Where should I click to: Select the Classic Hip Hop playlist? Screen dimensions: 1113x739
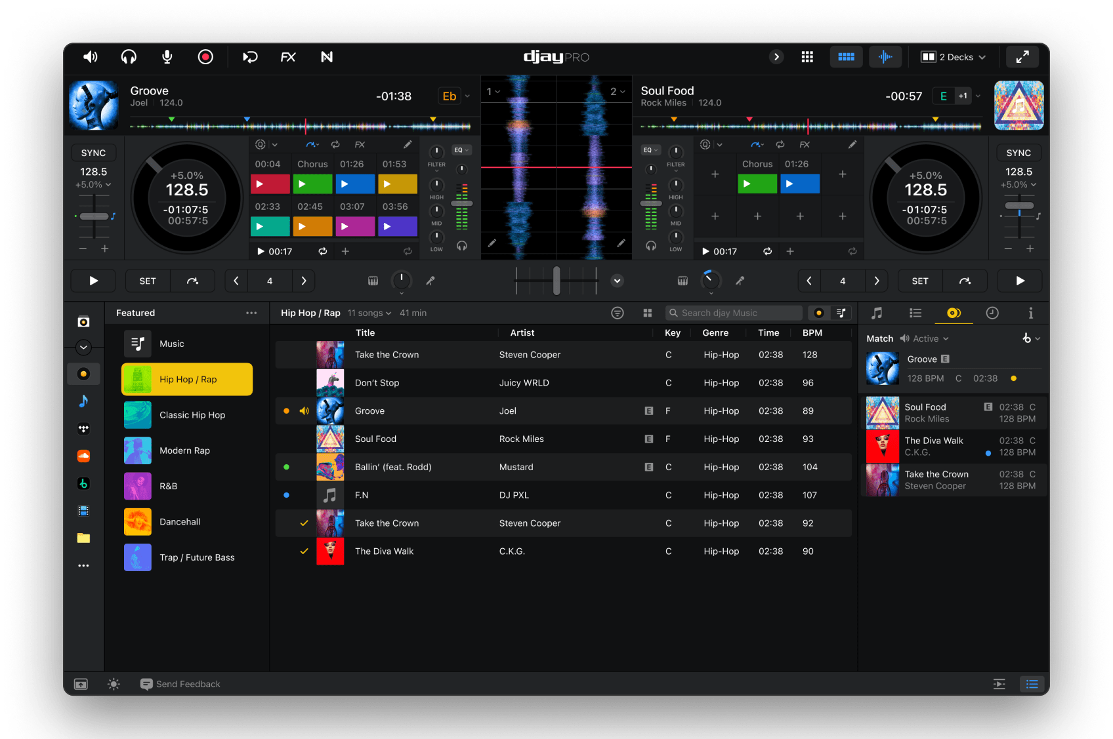coord(187,415)
